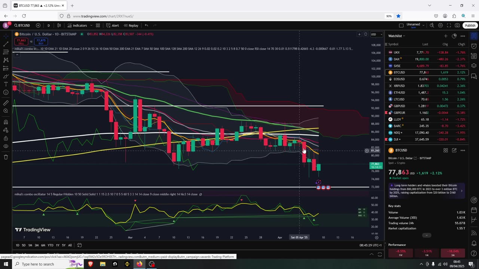
Task: Select the trend line drawing tool
Action: click(x=6, y=44)
